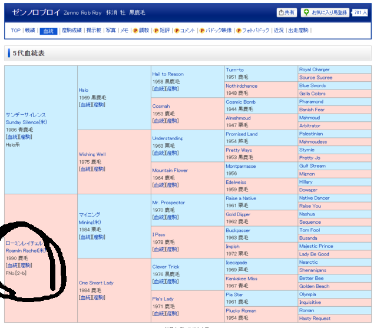
Task: Switch to the TOP tab
Action: point(15,31)
